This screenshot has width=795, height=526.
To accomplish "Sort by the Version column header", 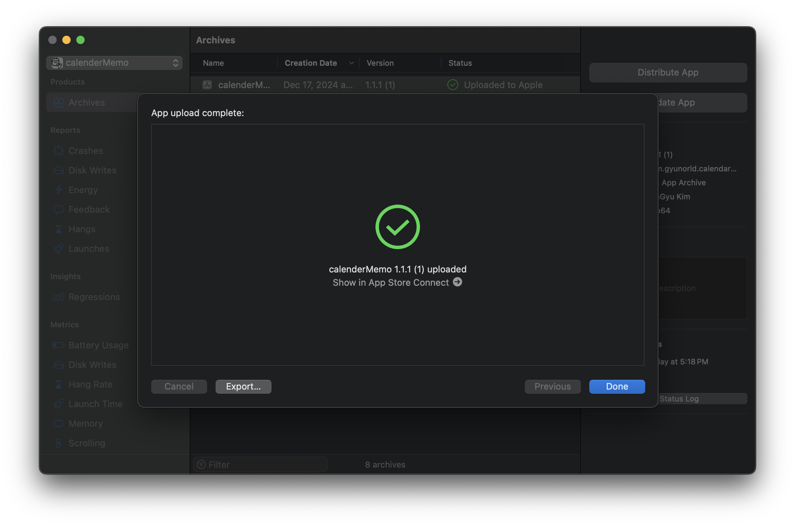I will tap(380, 63).
